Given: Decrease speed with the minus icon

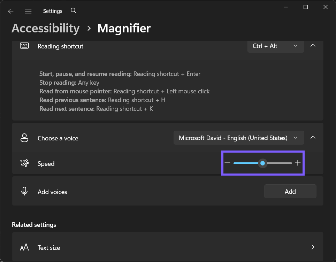Looking at the screenshot, I should [227, 163].
